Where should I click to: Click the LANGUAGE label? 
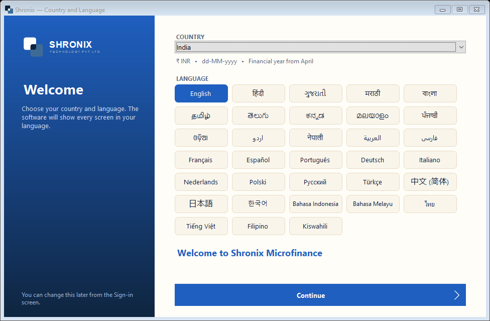click(x=192, y=79)
